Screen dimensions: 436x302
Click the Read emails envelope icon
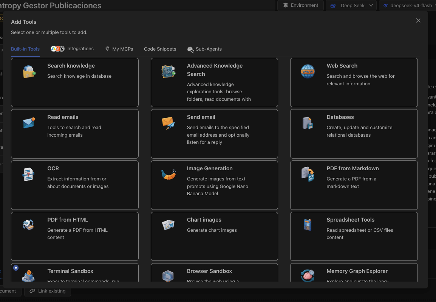(29, 123)
